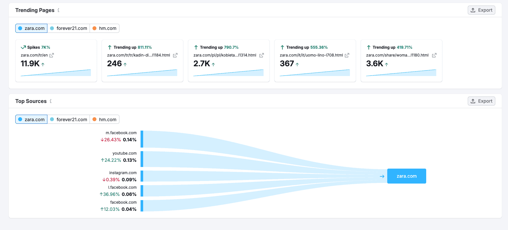Click the 36.96% change for l.facebook.com

109,194
